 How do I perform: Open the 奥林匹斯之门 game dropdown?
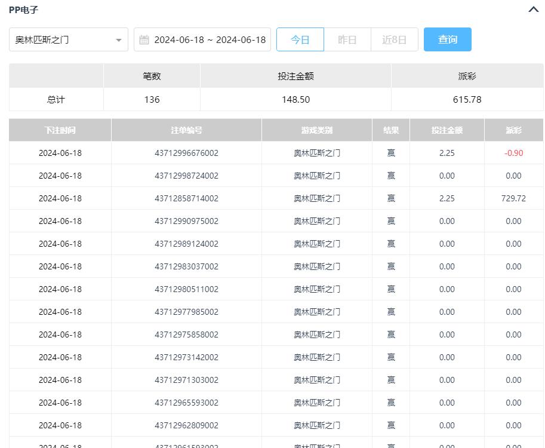tap(68, 40)
